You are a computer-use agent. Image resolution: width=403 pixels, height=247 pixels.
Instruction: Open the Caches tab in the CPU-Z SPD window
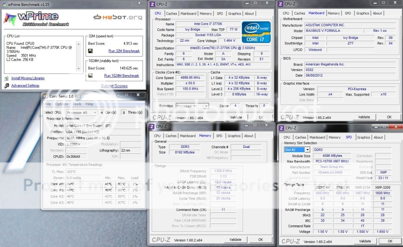[x=301, y=138]
